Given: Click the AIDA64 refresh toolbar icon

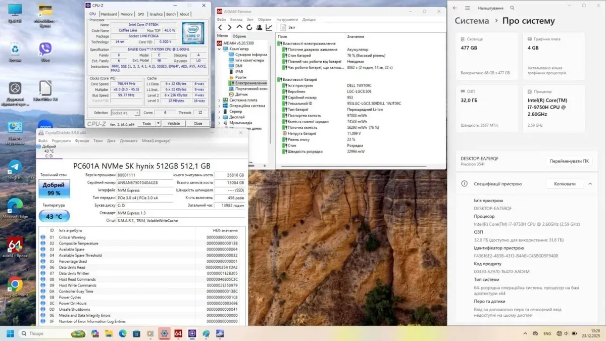Looking at the screenshot, I should pyautogui.click(x=249, y=27).
